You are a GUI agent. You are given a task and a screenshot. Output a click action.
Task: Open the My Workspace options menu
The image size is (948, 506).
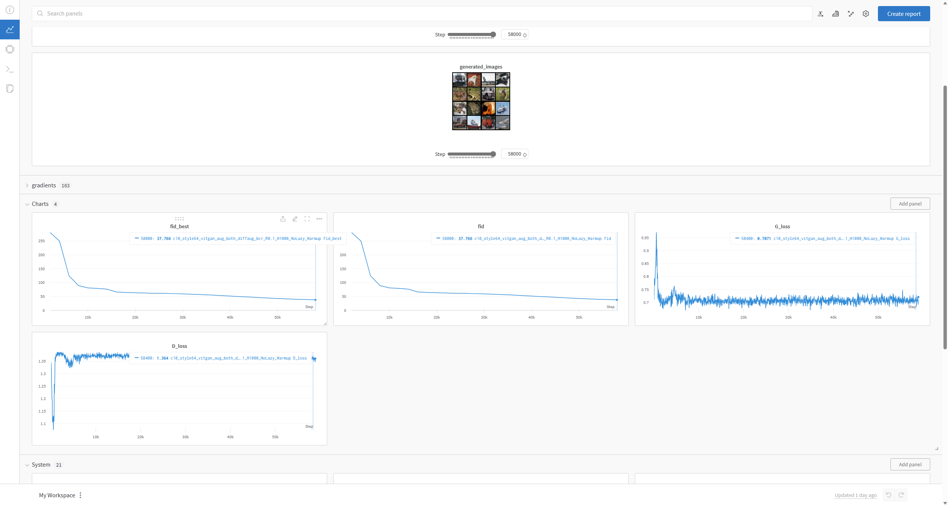80,495
